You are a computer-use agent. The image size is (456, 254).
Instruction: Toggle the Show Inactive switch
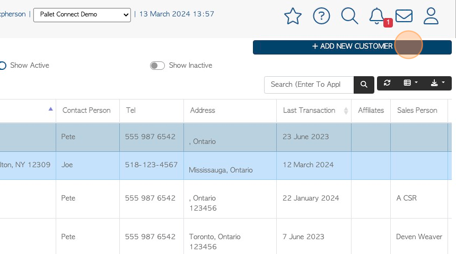point(157,66)
